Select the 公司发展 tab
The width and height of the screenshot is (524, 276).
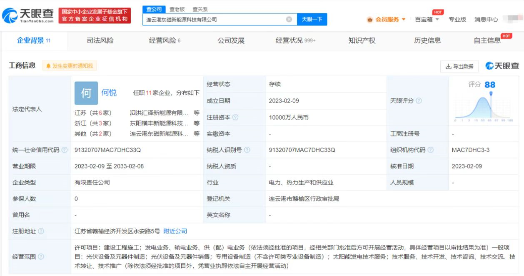pos(231,40)
